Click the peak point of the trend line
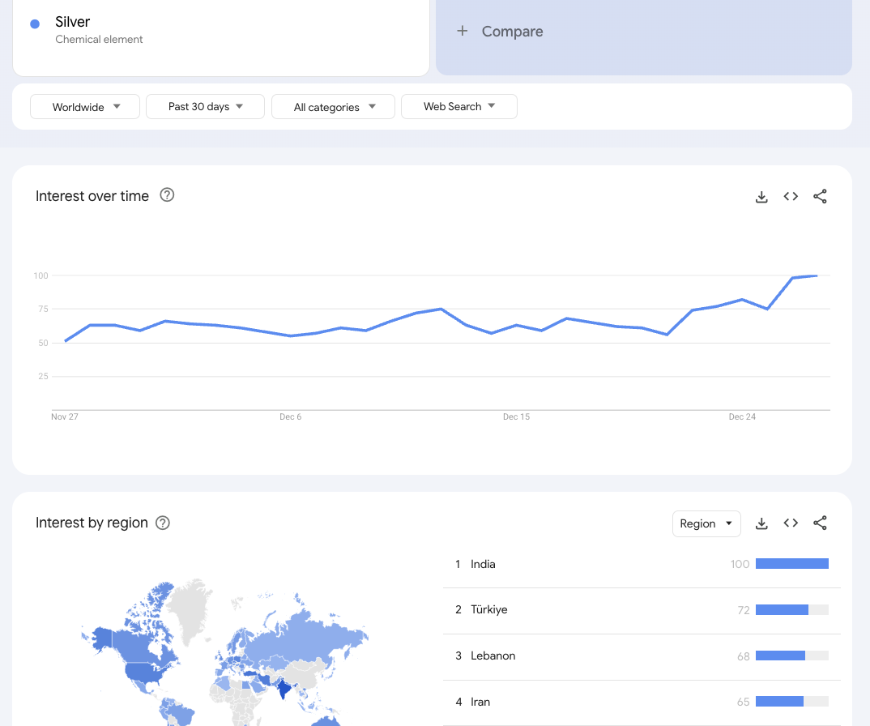The width and height of the screenshot is (870, 726). [817, 275]
